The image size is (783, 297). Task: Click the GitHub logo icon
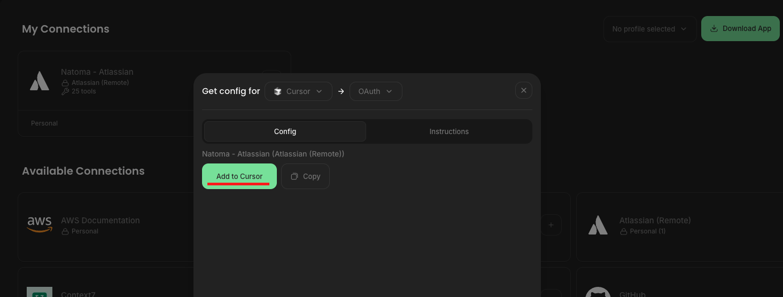click(598, 293)
